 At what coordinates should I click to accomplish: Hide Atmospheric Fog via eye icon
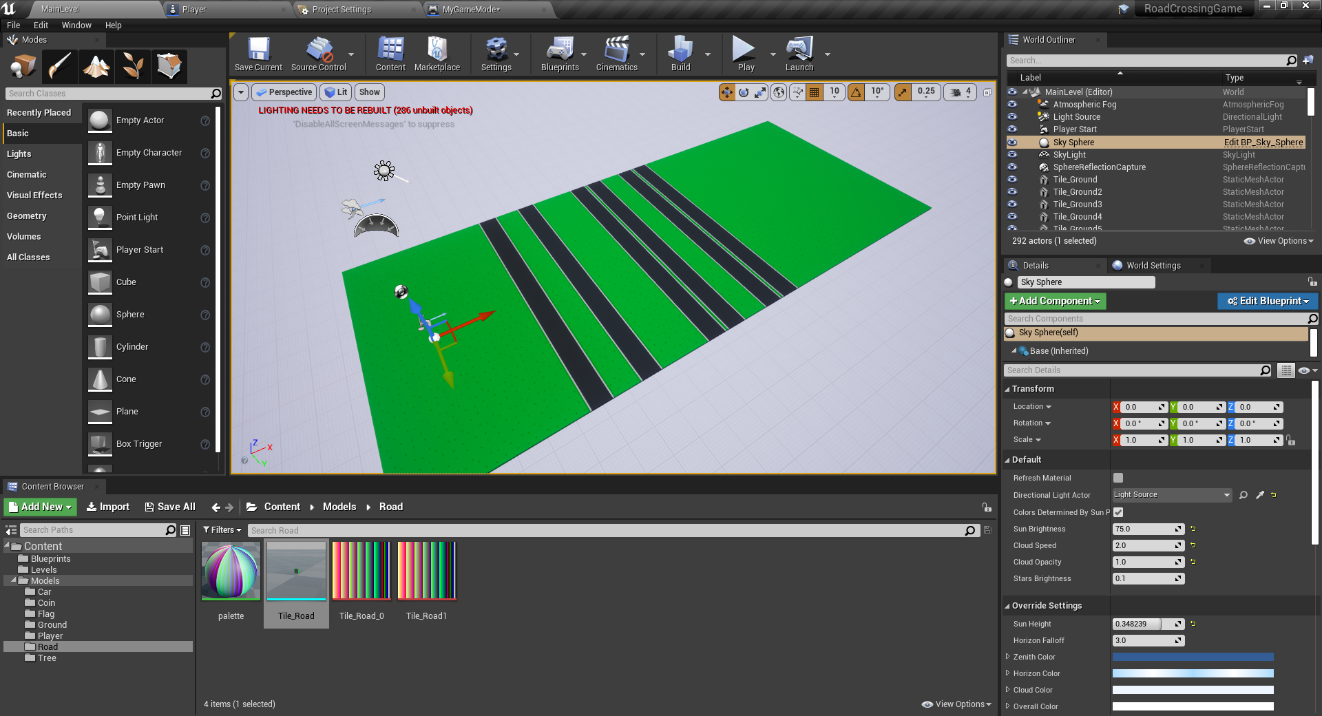[1012, 105]
